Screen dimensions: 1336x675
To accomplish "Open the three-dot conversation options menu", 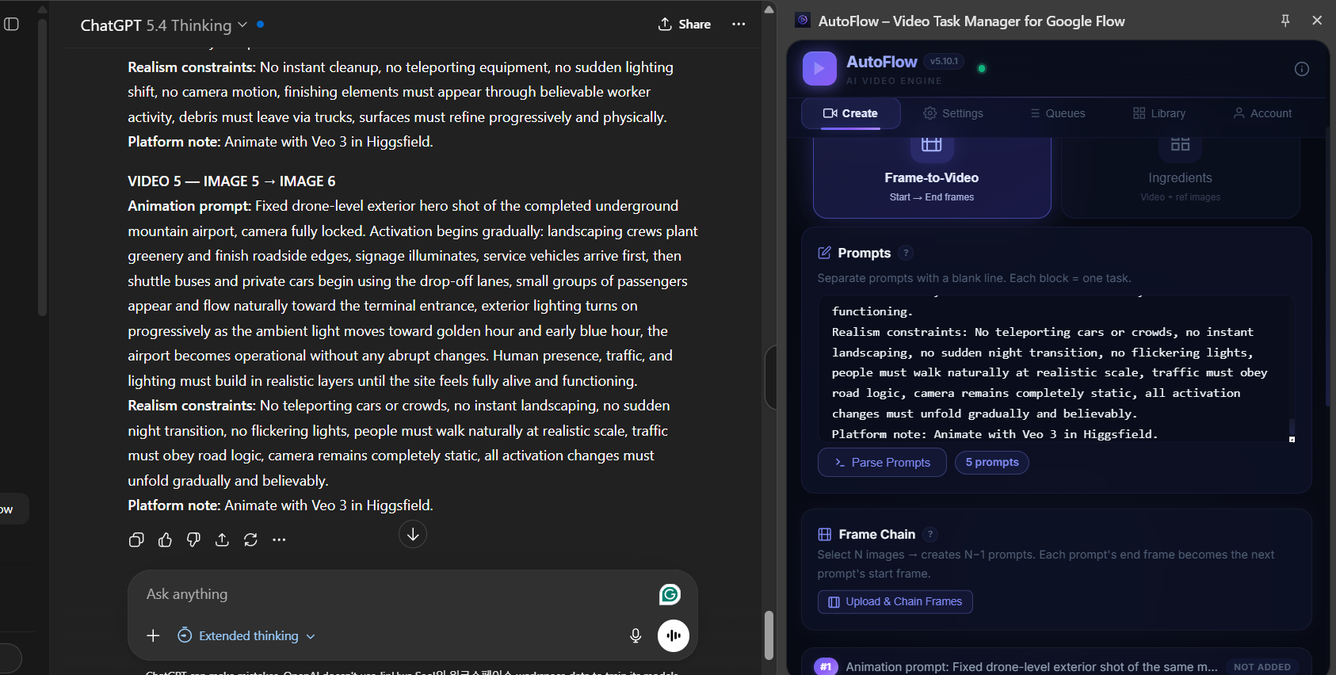I will 739,24.
